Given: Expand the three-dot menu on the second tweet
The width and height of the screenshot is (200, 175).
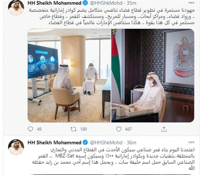Looking at the screenshot, I should coord(191,142).
